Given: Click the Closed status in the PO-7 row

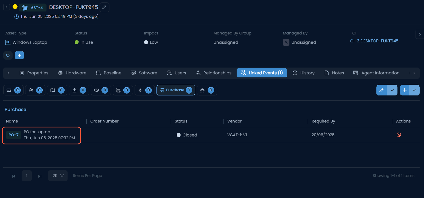Looking at the screenshot, I should 187,135.
